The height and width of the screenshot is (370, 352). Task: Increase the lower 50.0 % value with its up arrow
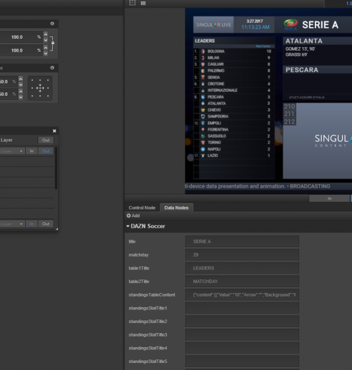coord(21,91)
